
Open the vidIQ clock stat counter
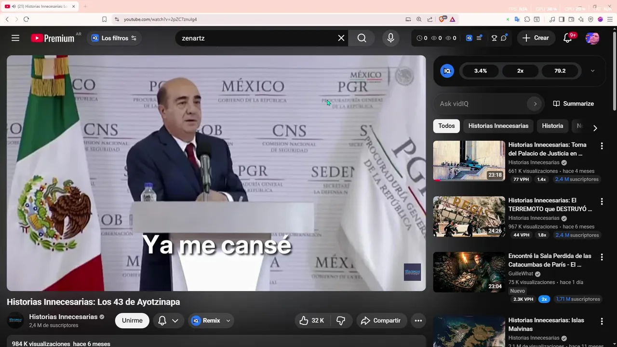coord(422,38)
